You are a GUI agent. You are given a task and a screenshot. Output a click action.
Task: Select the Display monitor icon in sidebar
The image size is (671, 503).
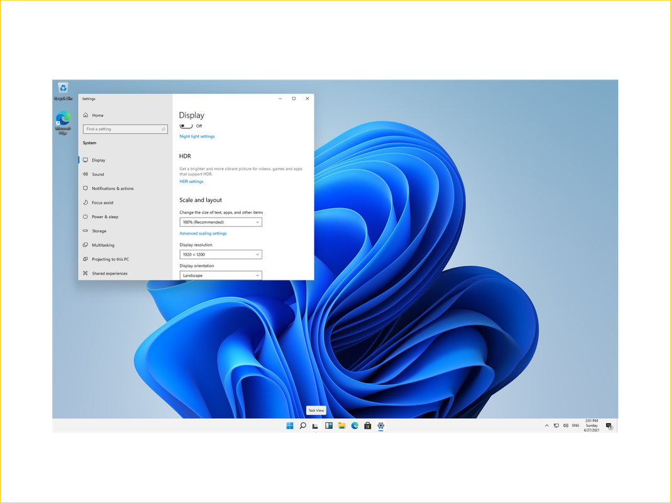[86, 160]
